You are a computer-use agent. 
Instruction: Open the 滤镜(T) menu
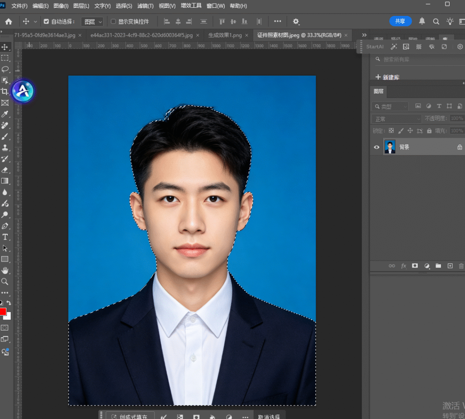pyautogui.click(x=145, y=6)
